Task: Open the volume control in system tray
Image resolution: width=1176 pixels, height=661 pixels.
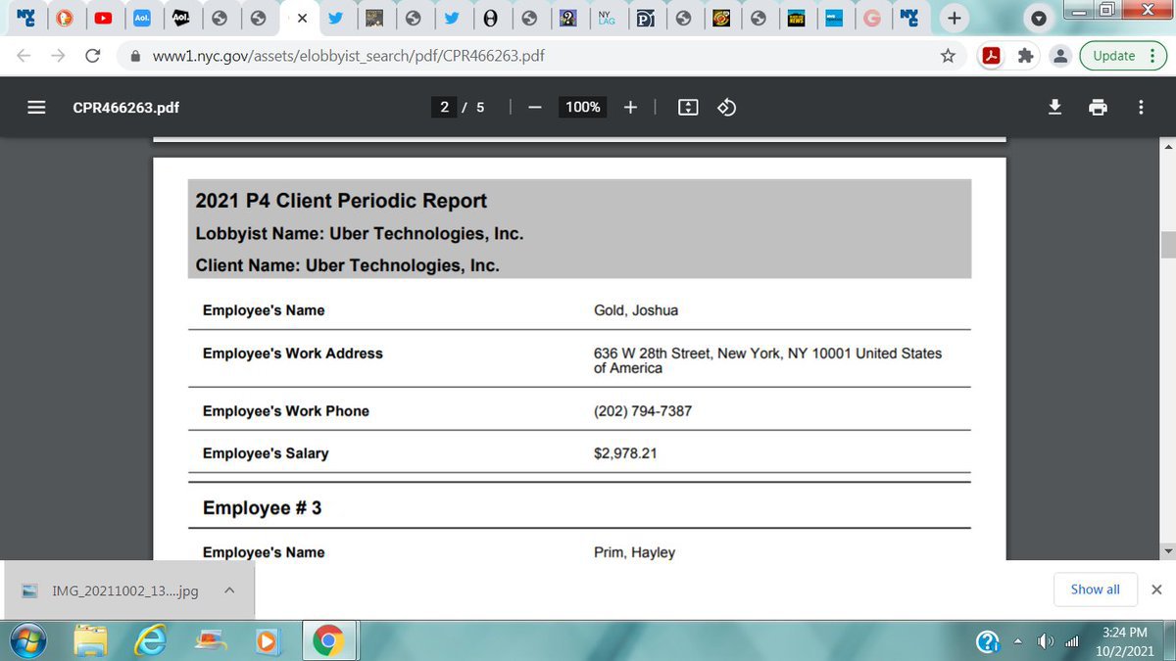Action: [x=1047, y=642]
